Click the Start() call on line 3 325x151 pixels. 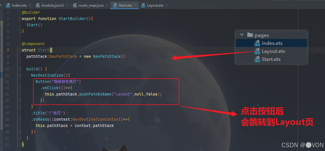coord(34,25)
